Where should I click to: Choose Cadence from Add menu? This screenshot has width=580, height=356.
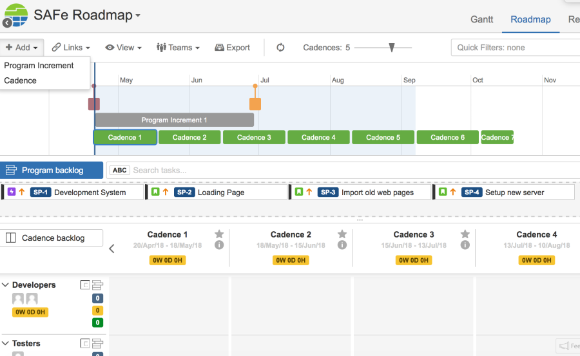[x=21, y=80]
